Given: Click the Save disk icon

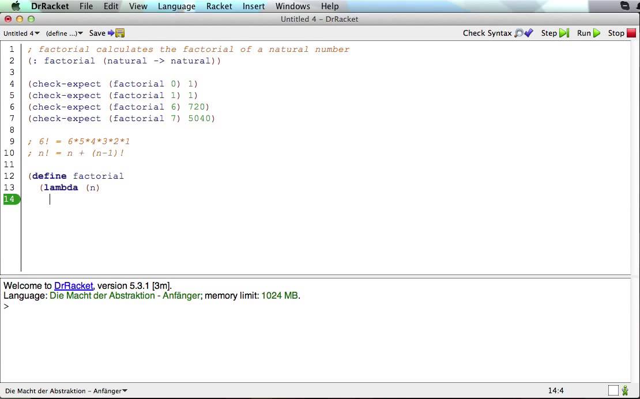Looking at the screenshot, I should pyautogui.click(x=119, y=33).
